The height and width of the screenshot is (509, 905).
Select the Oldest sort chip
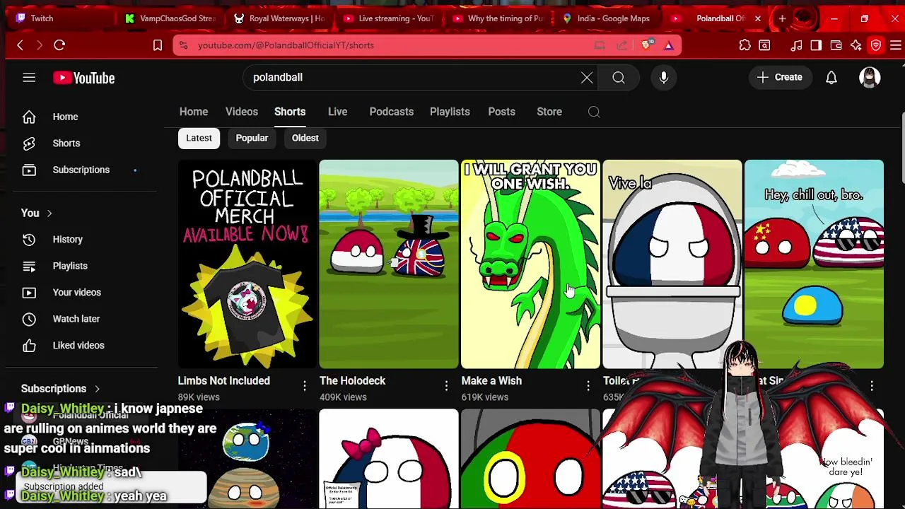[x=305, y=138]
